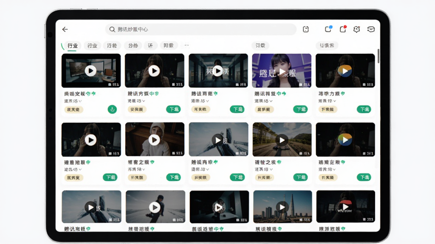Select the 行业 tab
Viewport: 435px width, 244px height.
pos(73,46)
